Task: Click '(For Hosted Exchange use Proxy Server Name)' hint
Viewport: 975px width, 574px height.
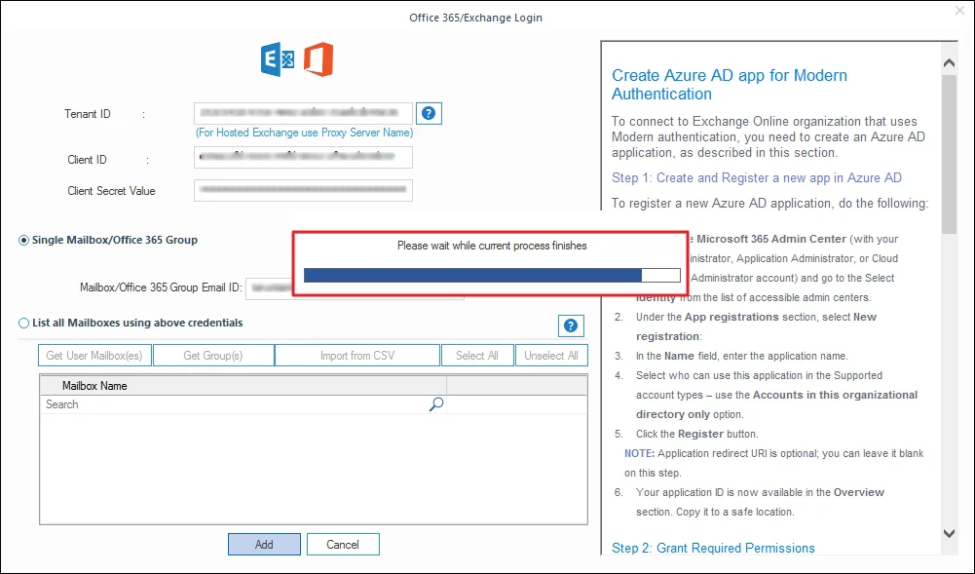Action: coord(304,133)
